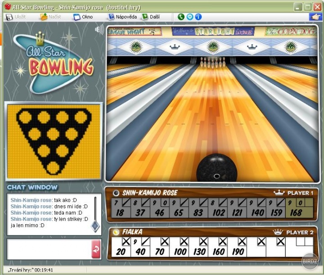Viewport: 324px width, 275px height.
Task: Click Player 2 frame score 130
Action: (x=199, y=252)
